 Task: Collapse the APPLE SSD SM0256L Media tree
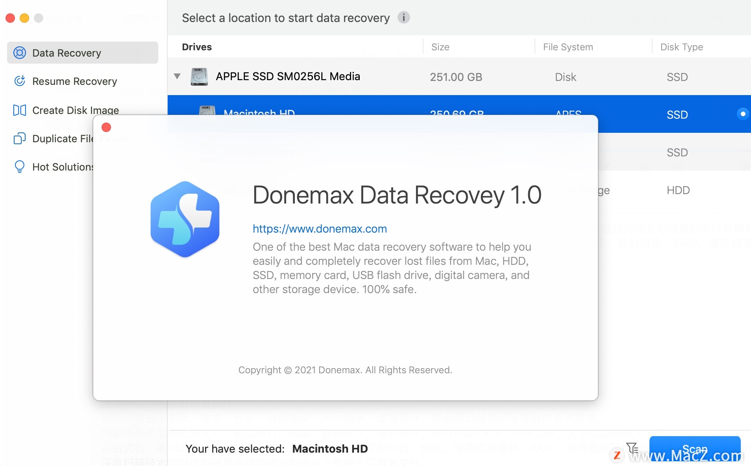tap(177, 76)
